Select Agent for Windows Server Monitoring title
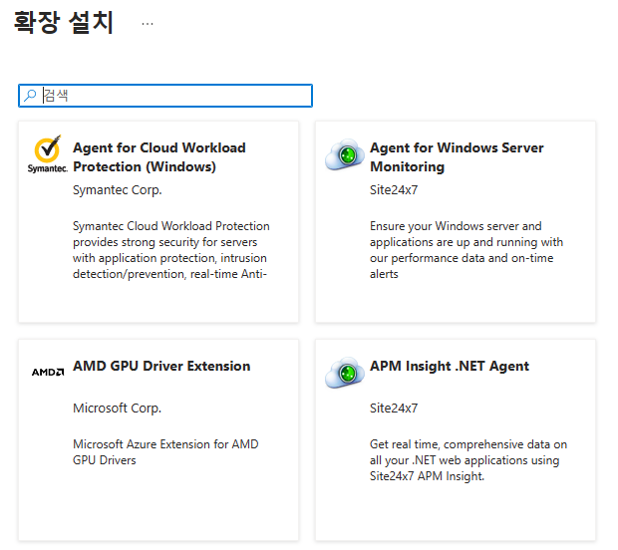618x550 pixels. [457, 157]
